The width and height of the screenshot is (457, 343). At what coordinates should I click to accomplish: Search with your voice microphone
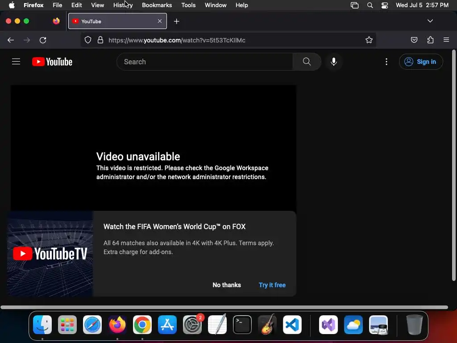334,62
